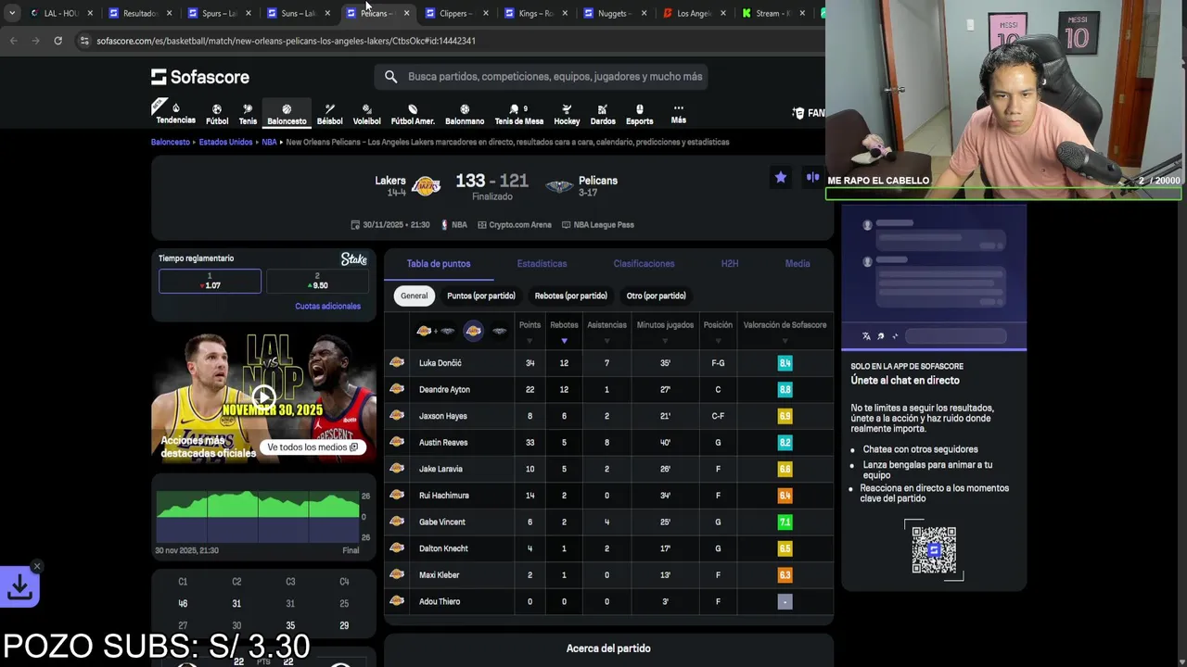Open the Tenis de Mesa section

518,114
